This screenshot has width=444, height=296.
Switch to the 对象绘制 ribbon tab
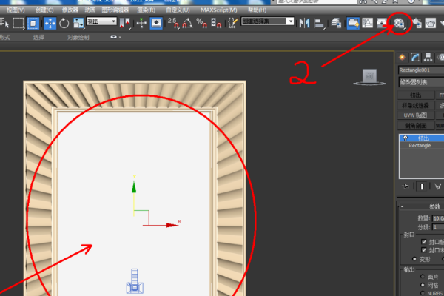point(78,38)
